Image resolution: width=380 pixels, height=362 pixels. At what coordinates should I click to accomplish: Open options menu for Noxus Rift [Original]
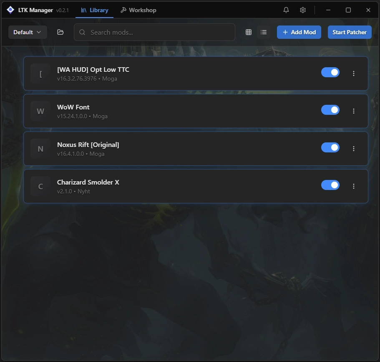click(x=354, y=149)
